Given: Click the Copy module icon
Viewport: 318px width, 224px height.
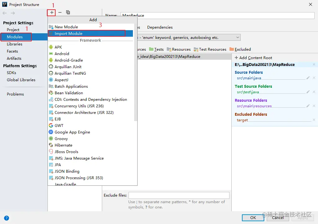Looking at the screenshot, I should pos(68,13).
